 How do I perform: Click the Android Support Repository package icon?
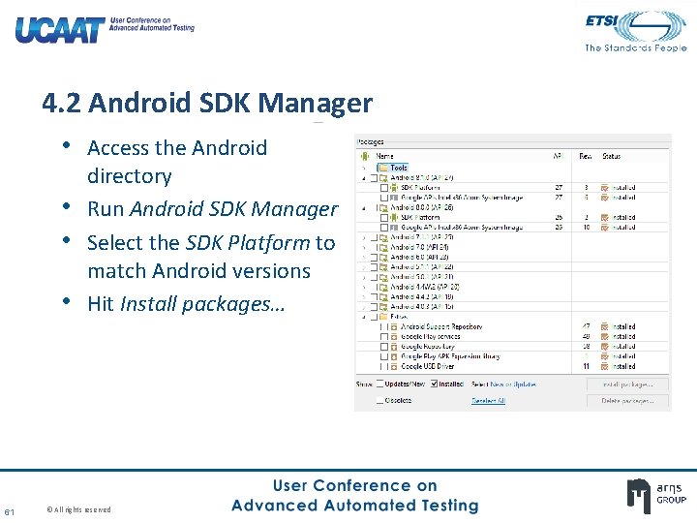pos(394,327)
